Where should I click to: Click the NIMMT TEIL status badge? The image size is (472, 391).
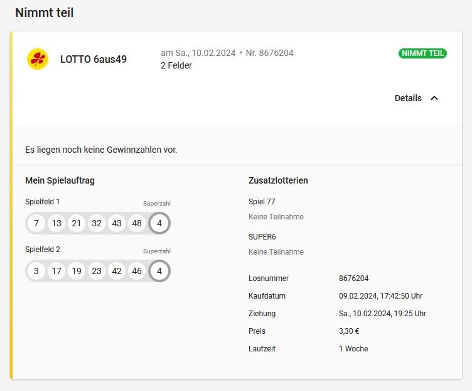422,53
